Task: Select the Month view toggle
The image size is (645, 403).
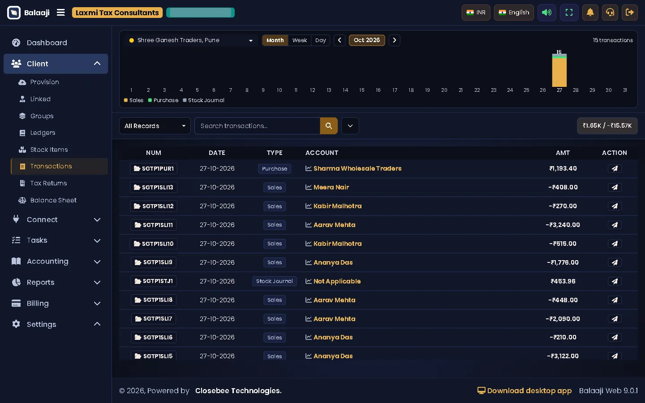Action: pos(275,40)
